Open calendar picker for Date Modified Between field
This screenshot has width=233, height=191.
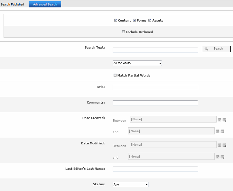tap(219, 145)
